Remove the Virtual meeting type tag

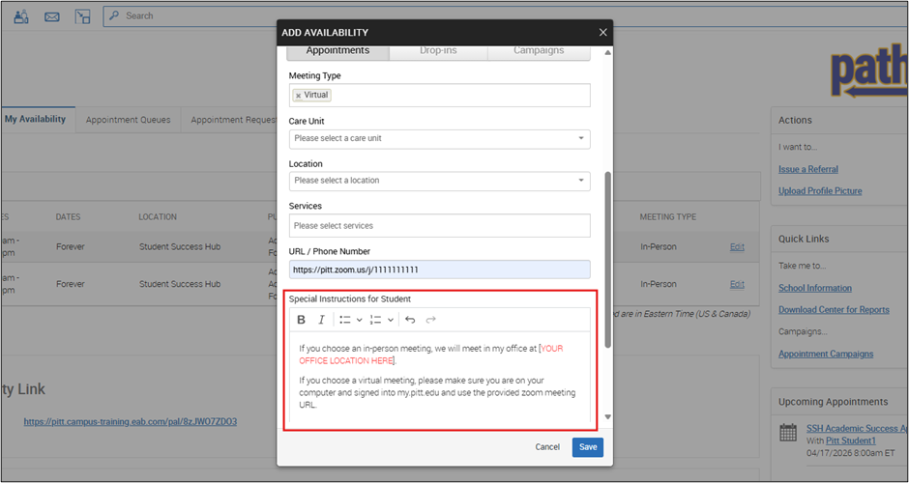(298, 96)
